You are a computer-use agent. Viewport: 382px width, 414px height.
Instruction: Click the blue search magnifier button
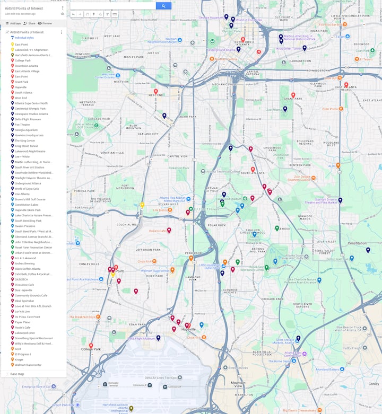coord(163,6)
